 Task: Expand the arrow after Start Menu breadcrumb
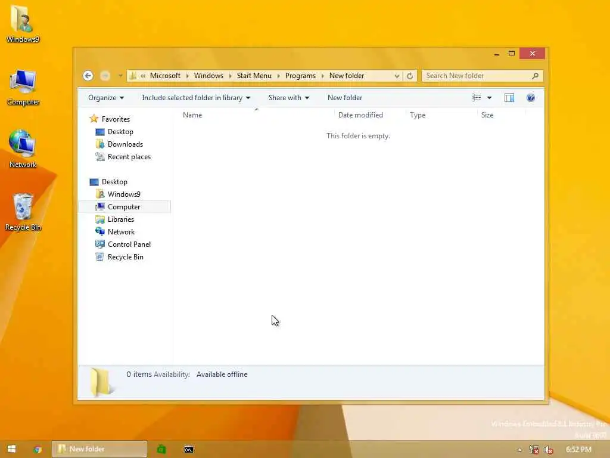point(279,76)
